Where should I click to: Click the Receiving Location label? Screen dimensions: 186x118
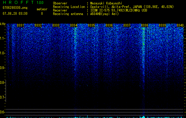[x=69, y=7]
